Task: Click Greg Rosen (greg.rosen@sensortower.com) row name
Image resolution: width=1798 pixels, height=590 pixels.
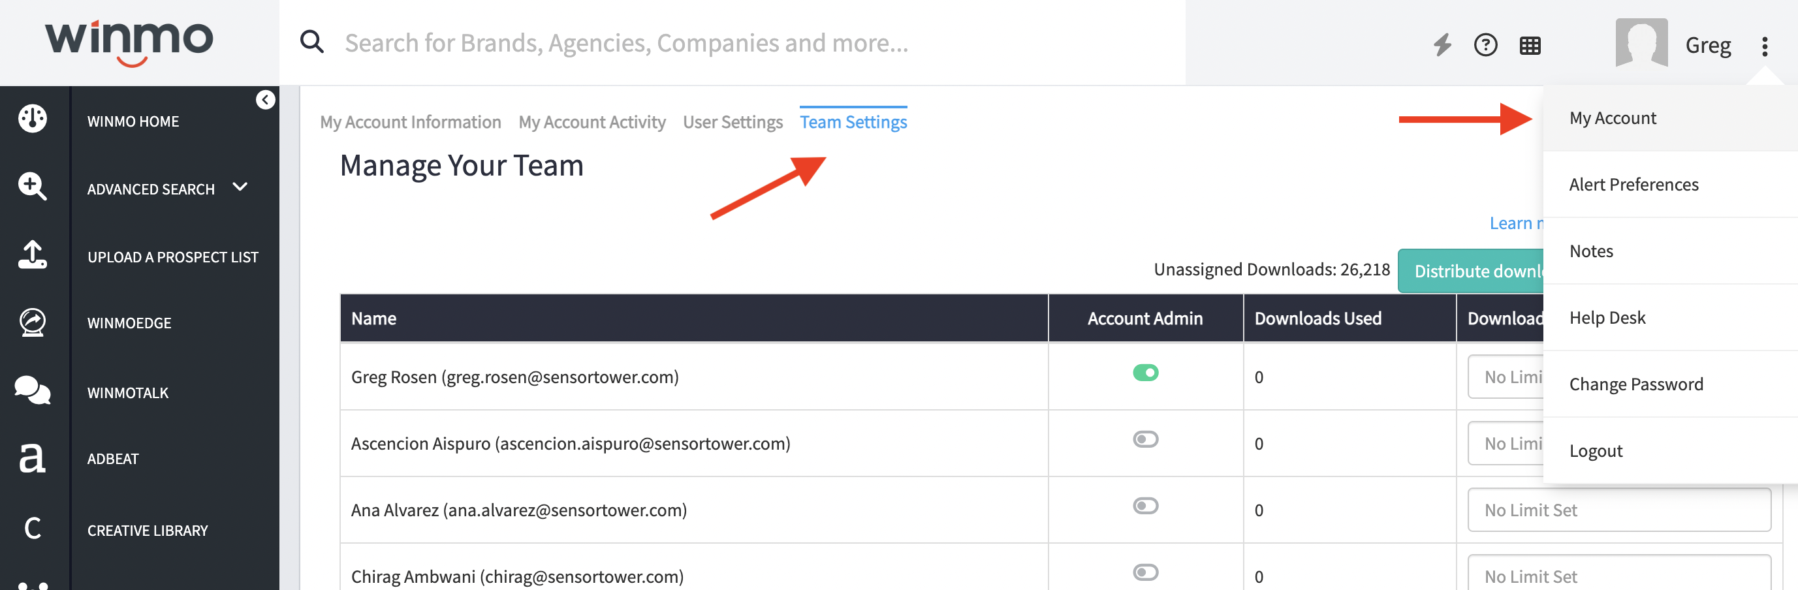Action: [x=514, y=377]
